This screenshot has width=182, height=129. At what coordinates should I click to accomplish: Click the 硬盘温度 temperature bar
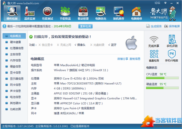(x=162, y=88)
